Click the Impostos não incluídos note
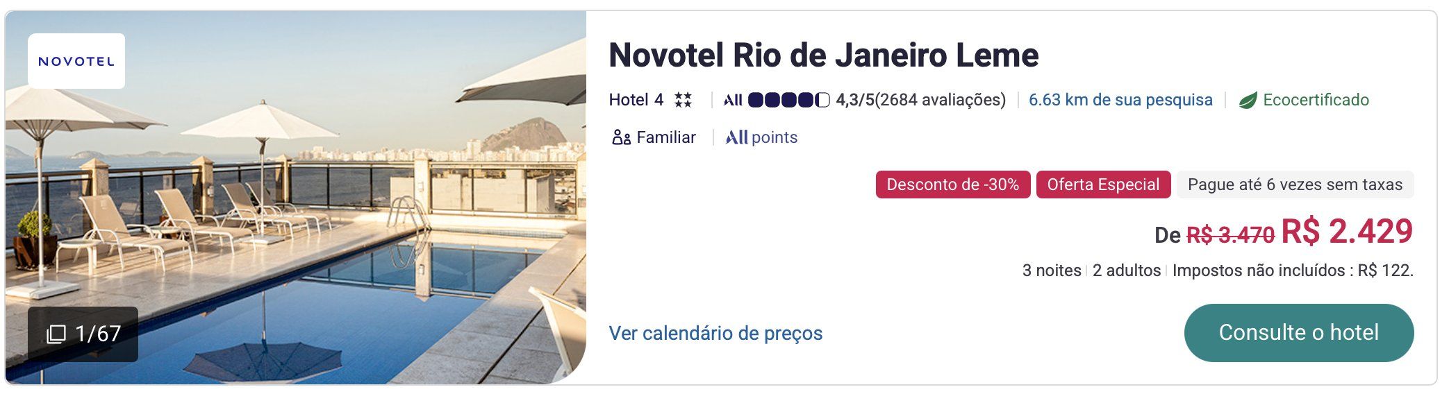This screenshot has width=1449, height=394. [1292, 271]
